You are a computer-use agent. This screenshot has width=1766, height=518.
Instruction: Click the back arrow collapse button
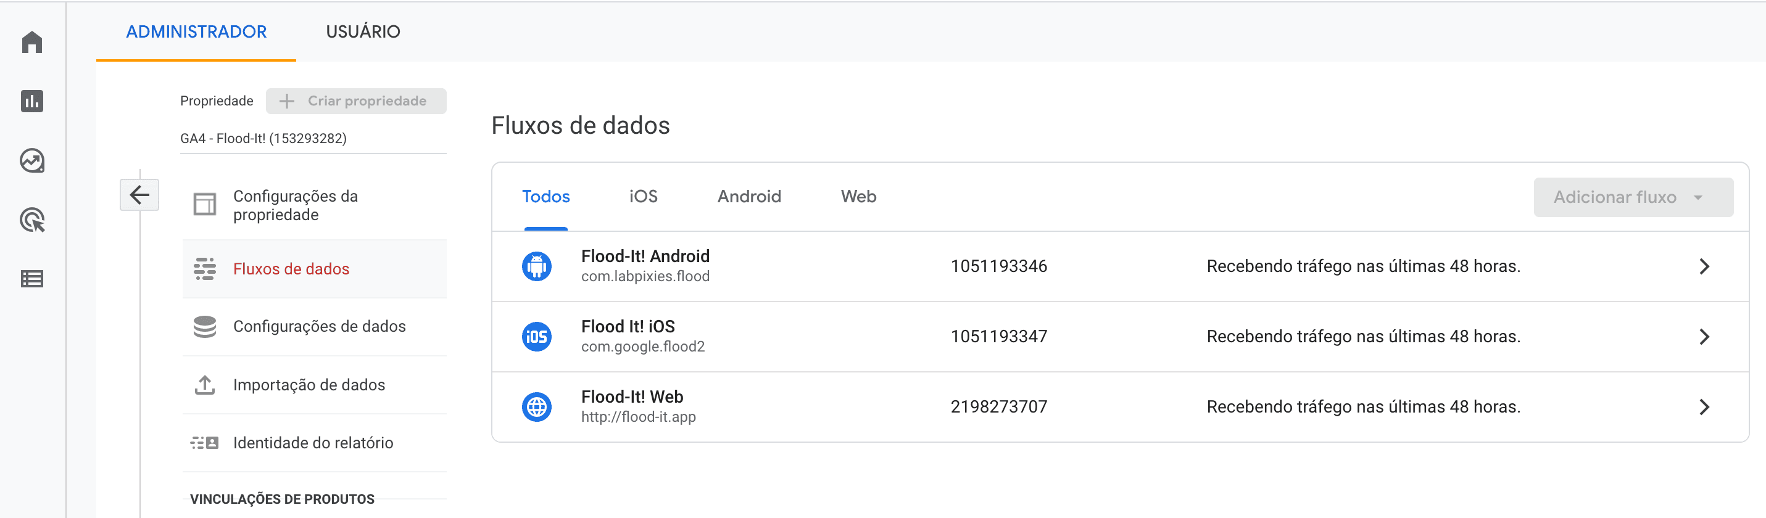pos(139,195)
